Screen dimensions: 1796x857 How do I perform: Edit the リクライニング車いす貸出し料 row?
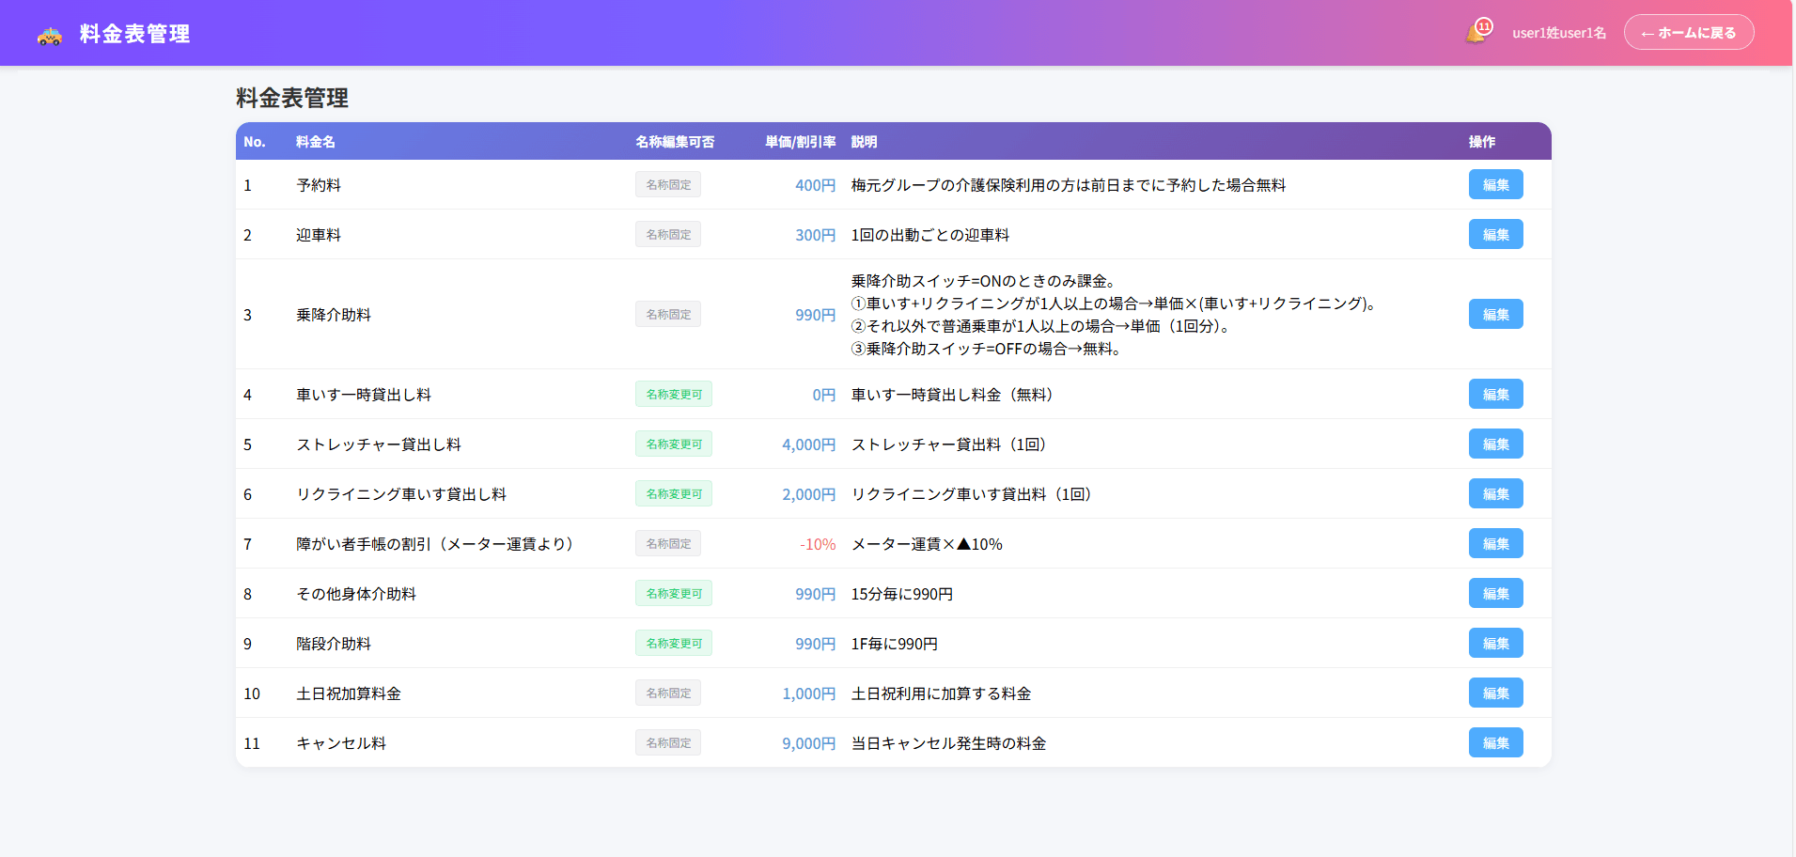1495,494
